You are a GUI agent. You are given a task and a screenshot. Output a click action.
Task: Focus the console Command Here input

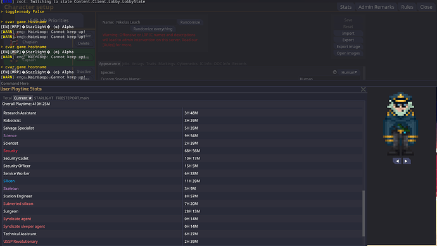218,83
